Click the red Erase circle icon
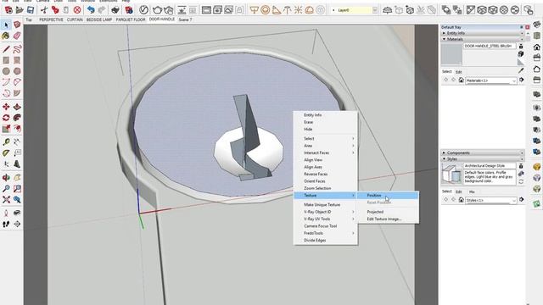Screen dimensions: 543x305 pyautogui.click(x=77, y=10)
